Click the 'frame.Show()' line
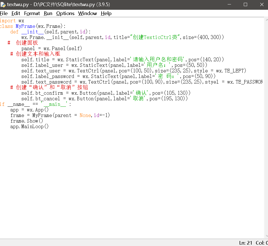The width and height of the screenshot is (268, 246). coord(27,121)
